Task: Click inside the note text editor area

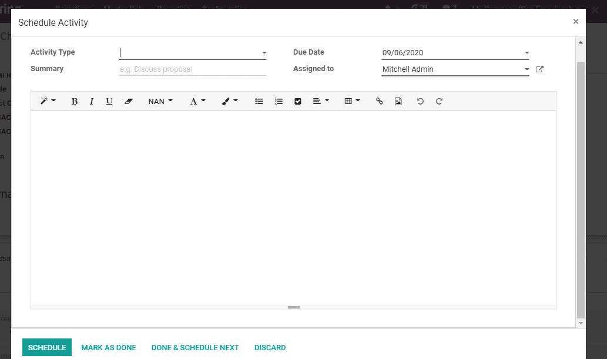Action: [x=293, y=208]
